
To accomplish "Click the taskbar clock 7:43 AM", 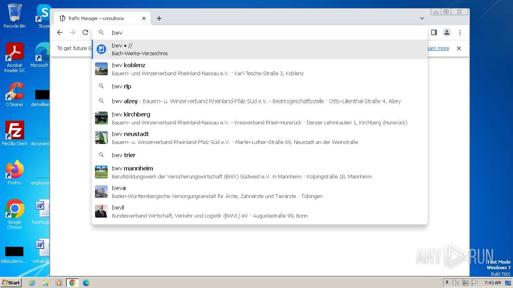I will (x=493, y=283).
